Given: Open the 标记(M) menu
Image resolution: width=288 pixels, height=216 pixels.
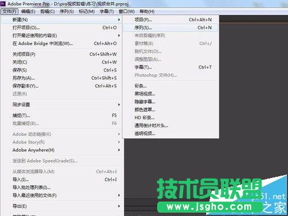Looking at the screenshot, I should click(x=86, y=12).
